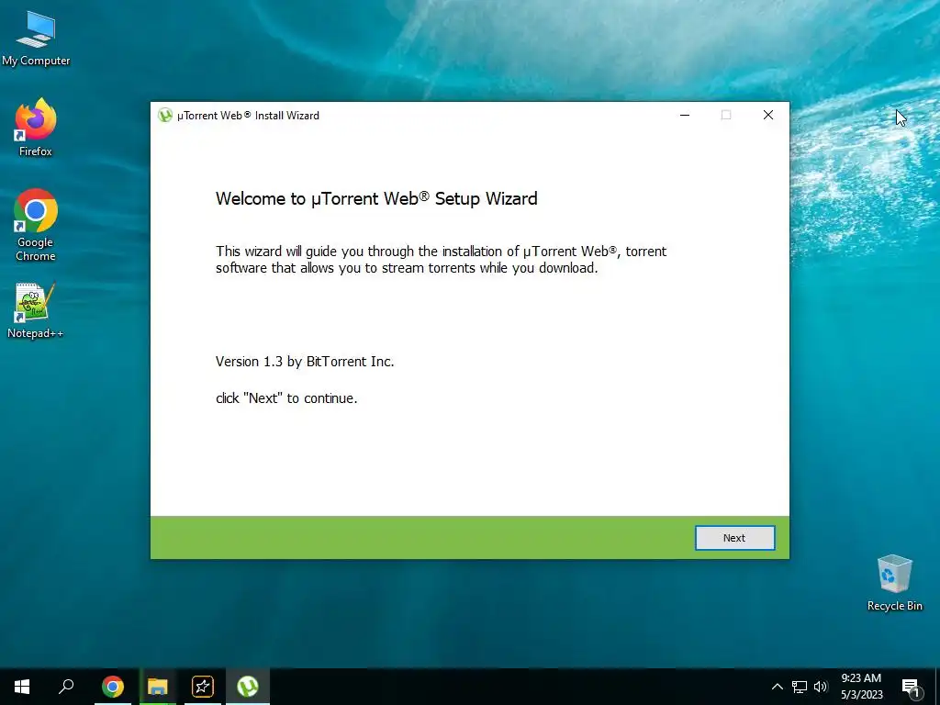The height and width of the screenshot is (705, 940).
Task: Click the Version 1.3 by BitTorrent Inc. text
Action: pyautogui.click(x=305, y=362)
